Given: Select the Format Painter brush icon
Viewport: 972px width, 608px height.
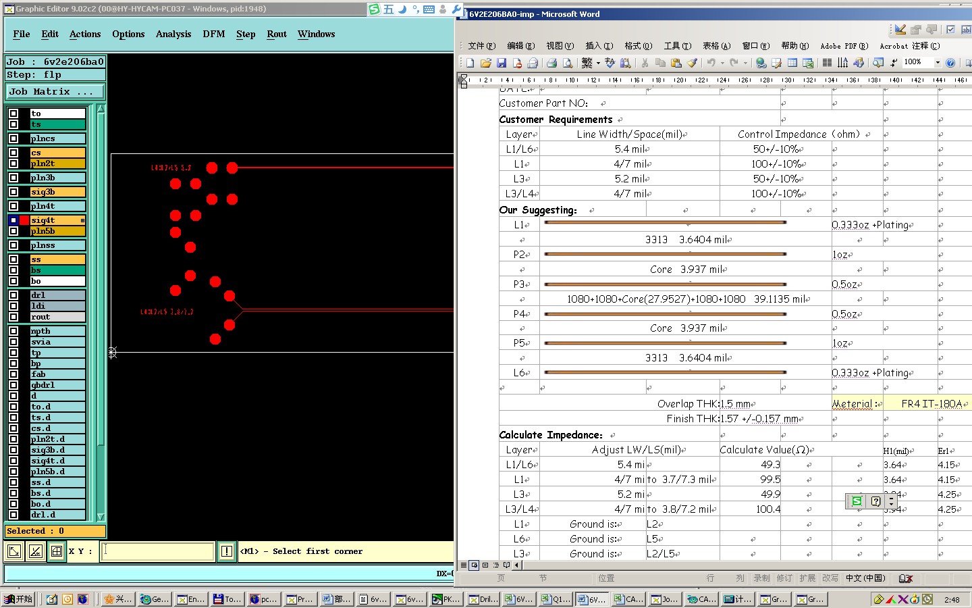Looking at the screenshot, I should pos(692,63).
